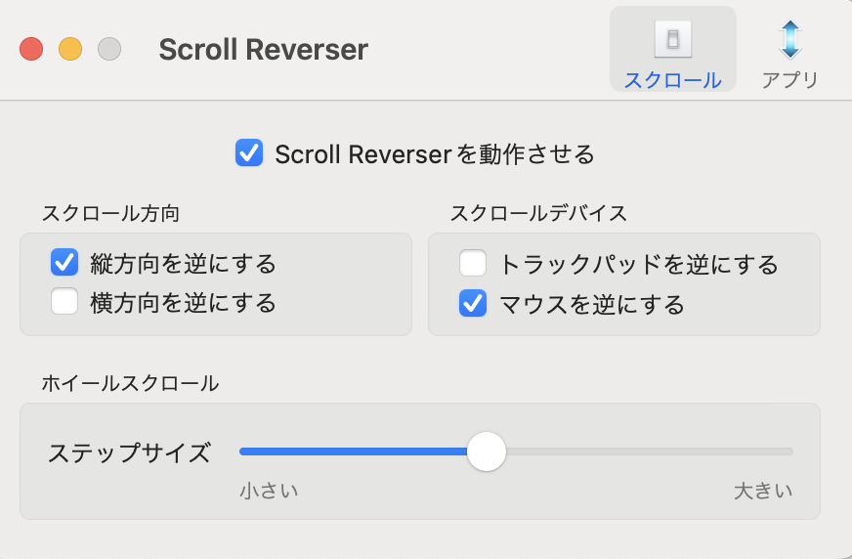The height and width of the screenshot is (559, 852).
Task: Click the ステップサイズ slider thumb
Action: coord(487,451)
